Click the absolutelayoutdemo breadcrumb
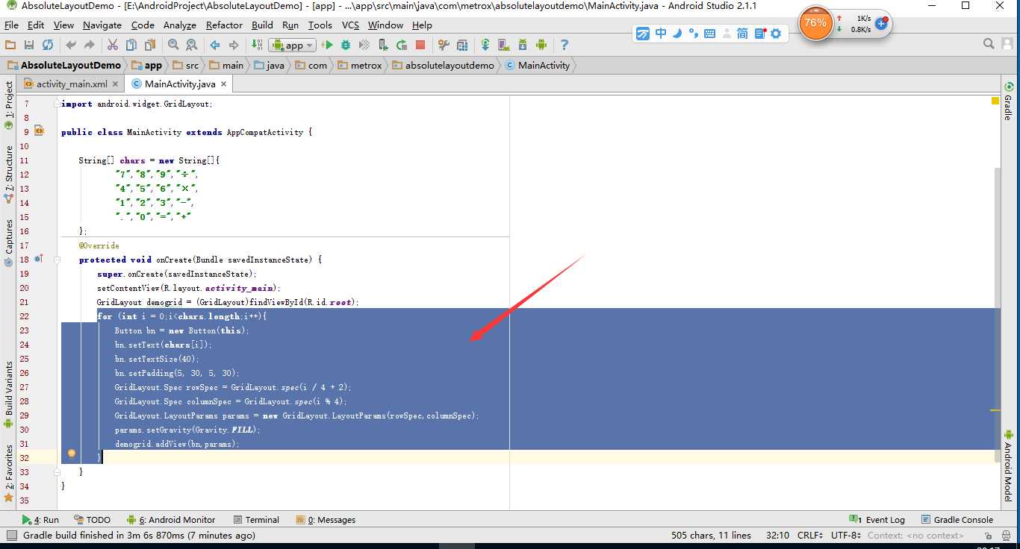This screenshot has width=1020, height=549. [x=444, y=65]
